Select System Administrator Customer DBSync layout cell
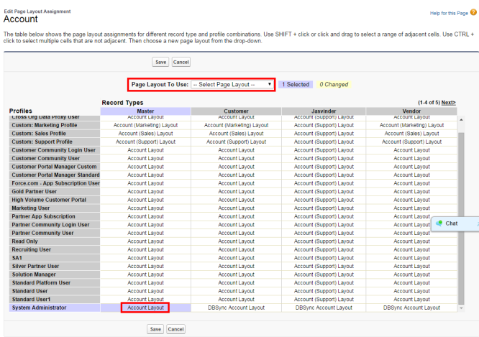 pyautogui.click(x=236, y=308)
